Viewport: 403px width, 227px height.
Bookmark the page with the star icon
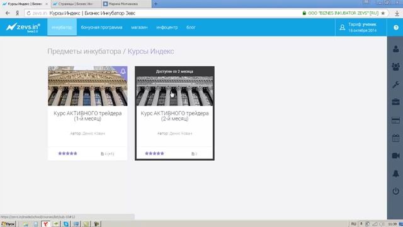[x=383, y=13]
